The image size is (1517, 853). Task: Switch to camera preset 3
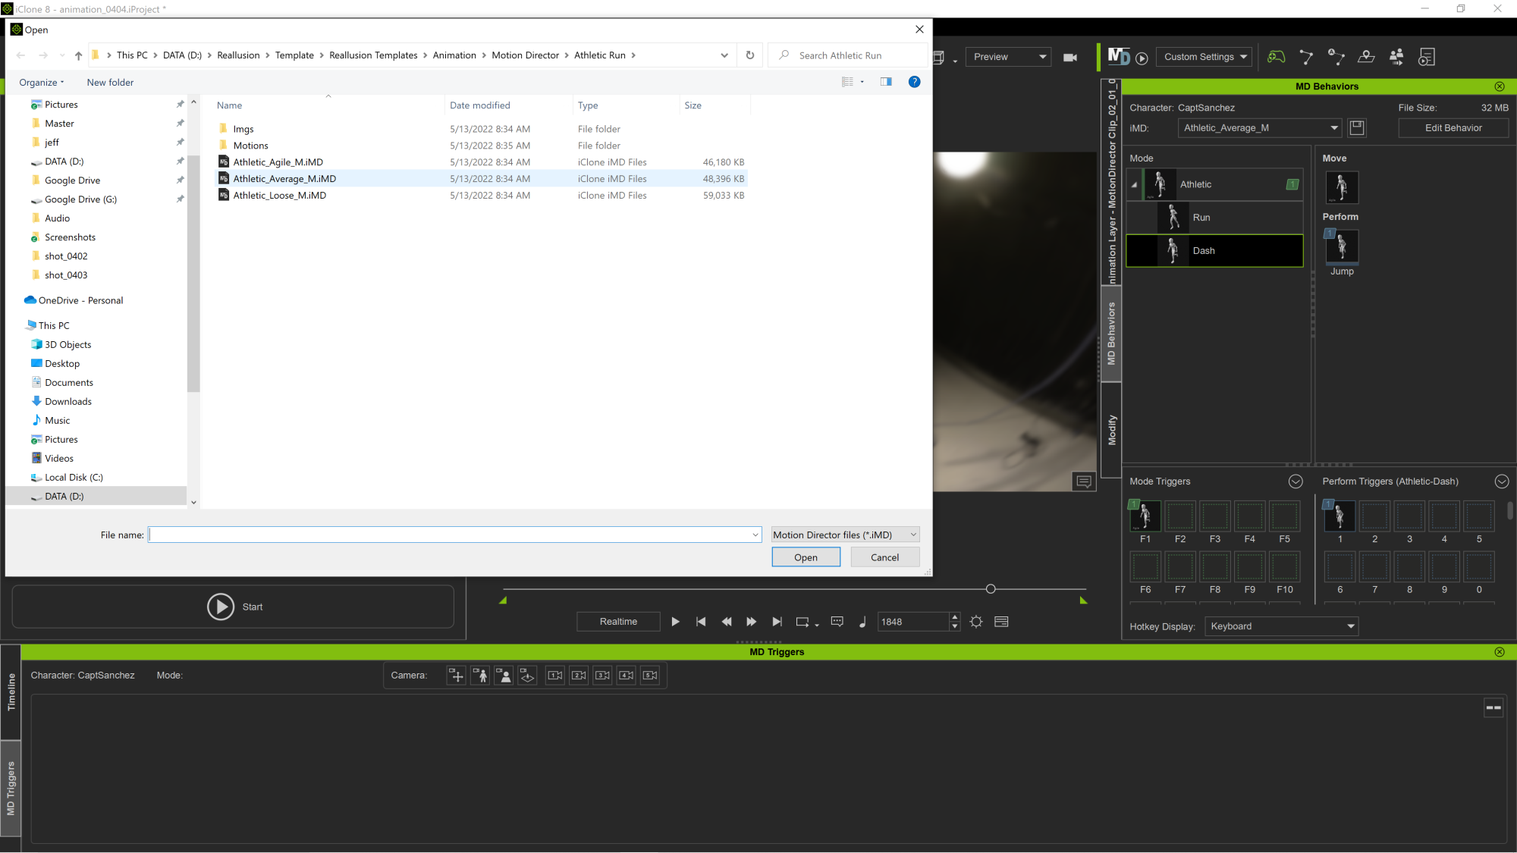[602, 676]
